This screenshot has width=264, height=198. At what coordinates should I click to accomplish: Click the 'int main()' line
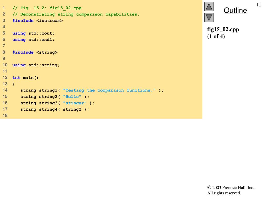(26, 78)
